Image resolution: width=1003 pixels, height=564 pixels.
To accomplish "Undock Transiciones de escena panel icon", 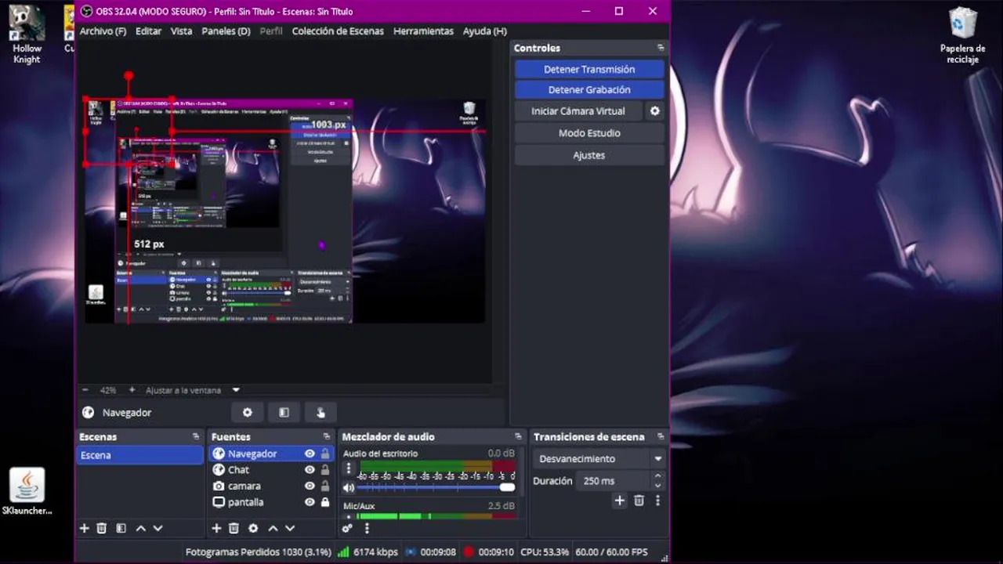I will point(661,437).
